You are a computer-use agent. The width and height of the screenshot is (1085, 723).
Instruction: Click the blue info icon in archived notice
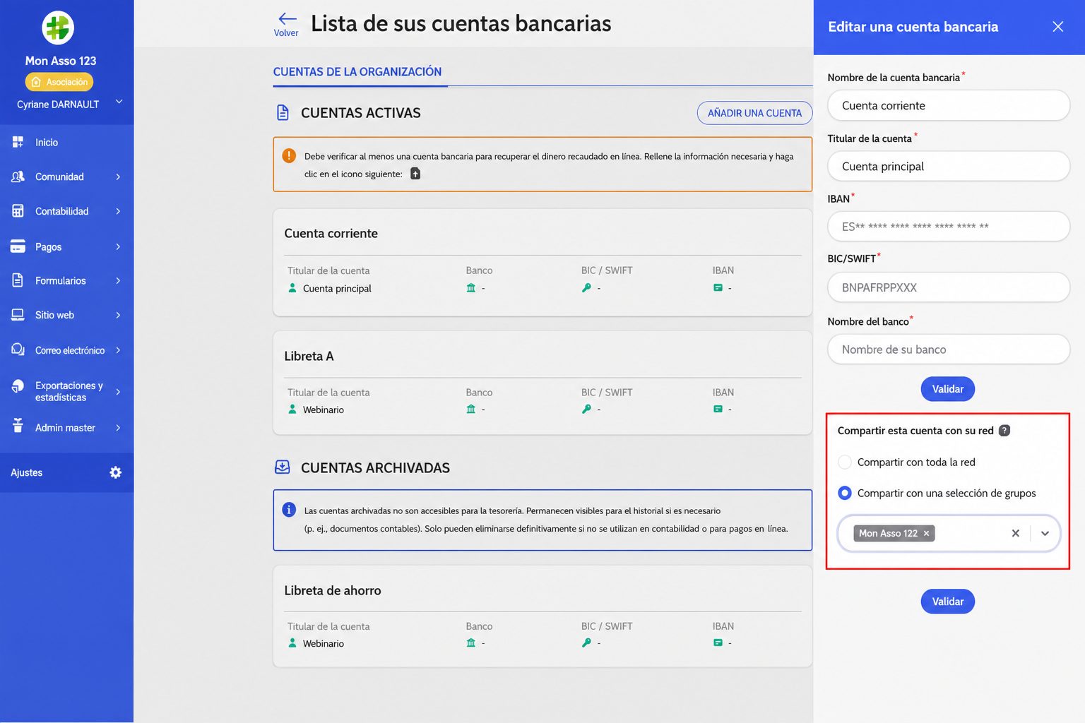[289, 509]
